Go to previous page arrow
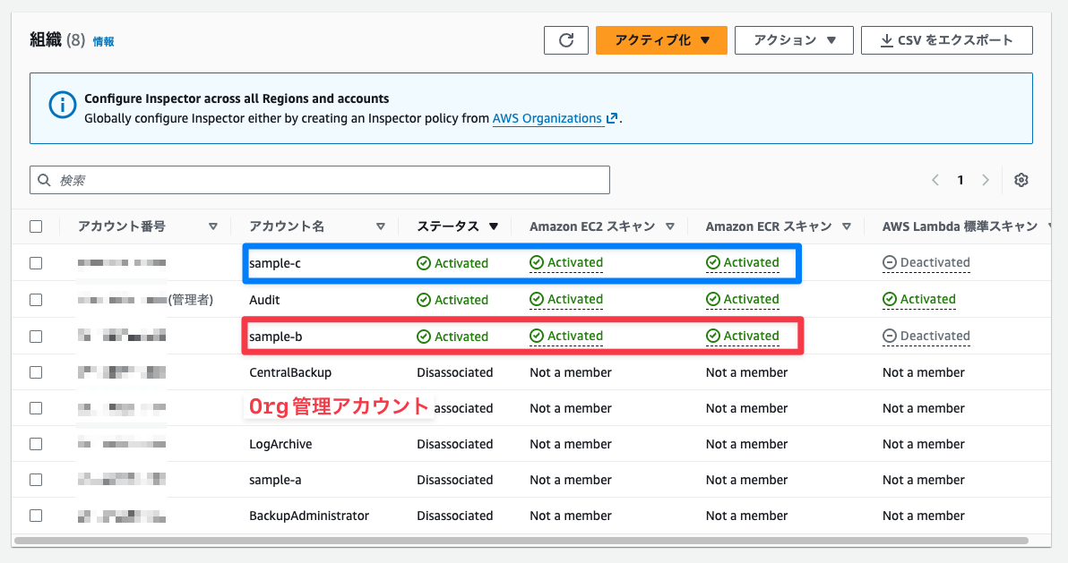Screen dimensions: 1068x563 (935, 180)
